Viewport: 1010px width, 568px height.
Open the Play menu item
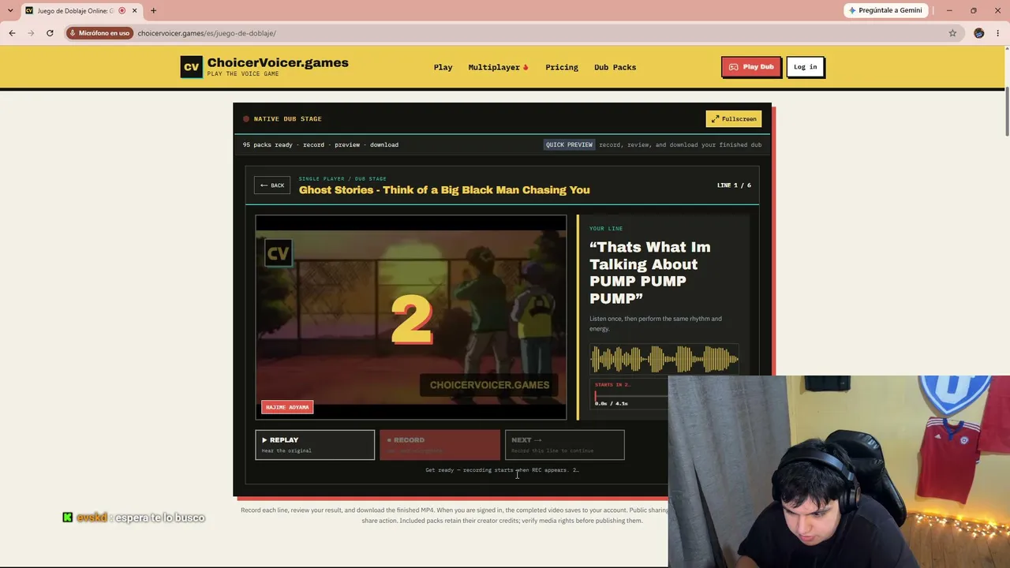(443, 67)
